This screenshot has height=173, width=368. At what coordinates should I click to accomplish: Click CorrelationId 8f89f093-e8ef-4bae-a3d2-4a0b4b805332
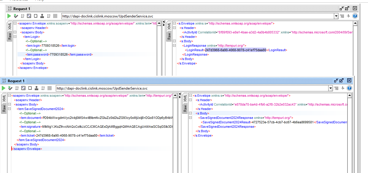[249, 32]
